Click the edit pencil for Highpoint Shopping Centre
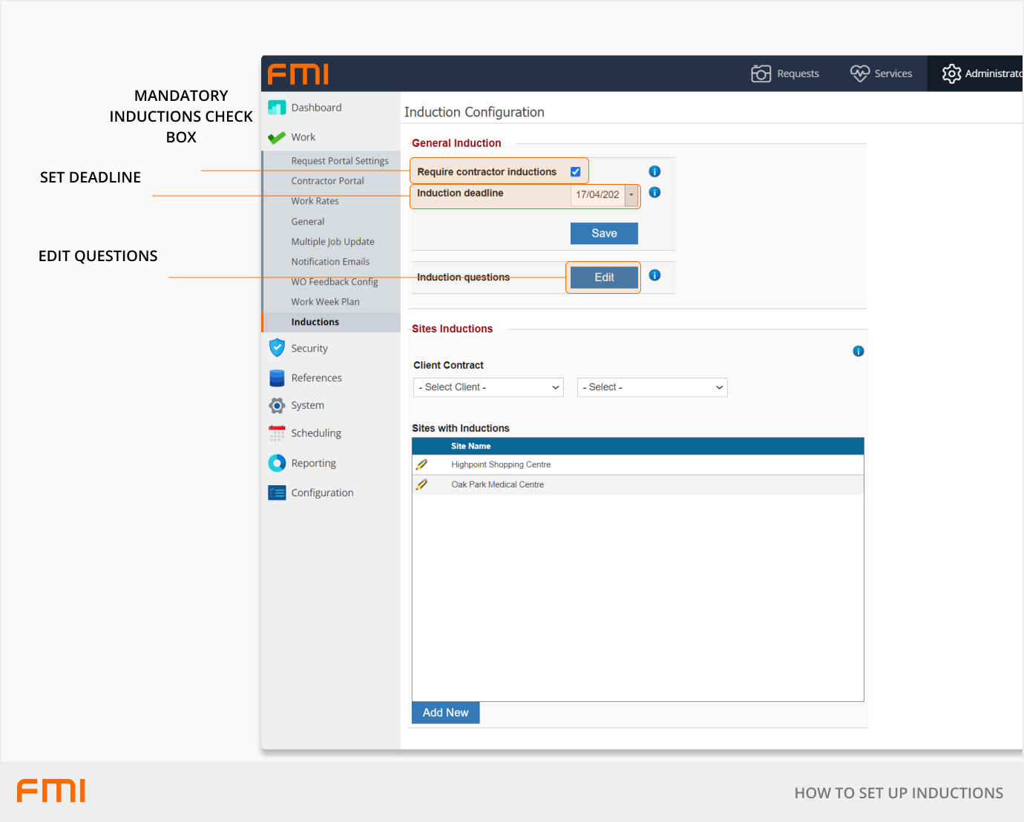 [x=421, y=464]
